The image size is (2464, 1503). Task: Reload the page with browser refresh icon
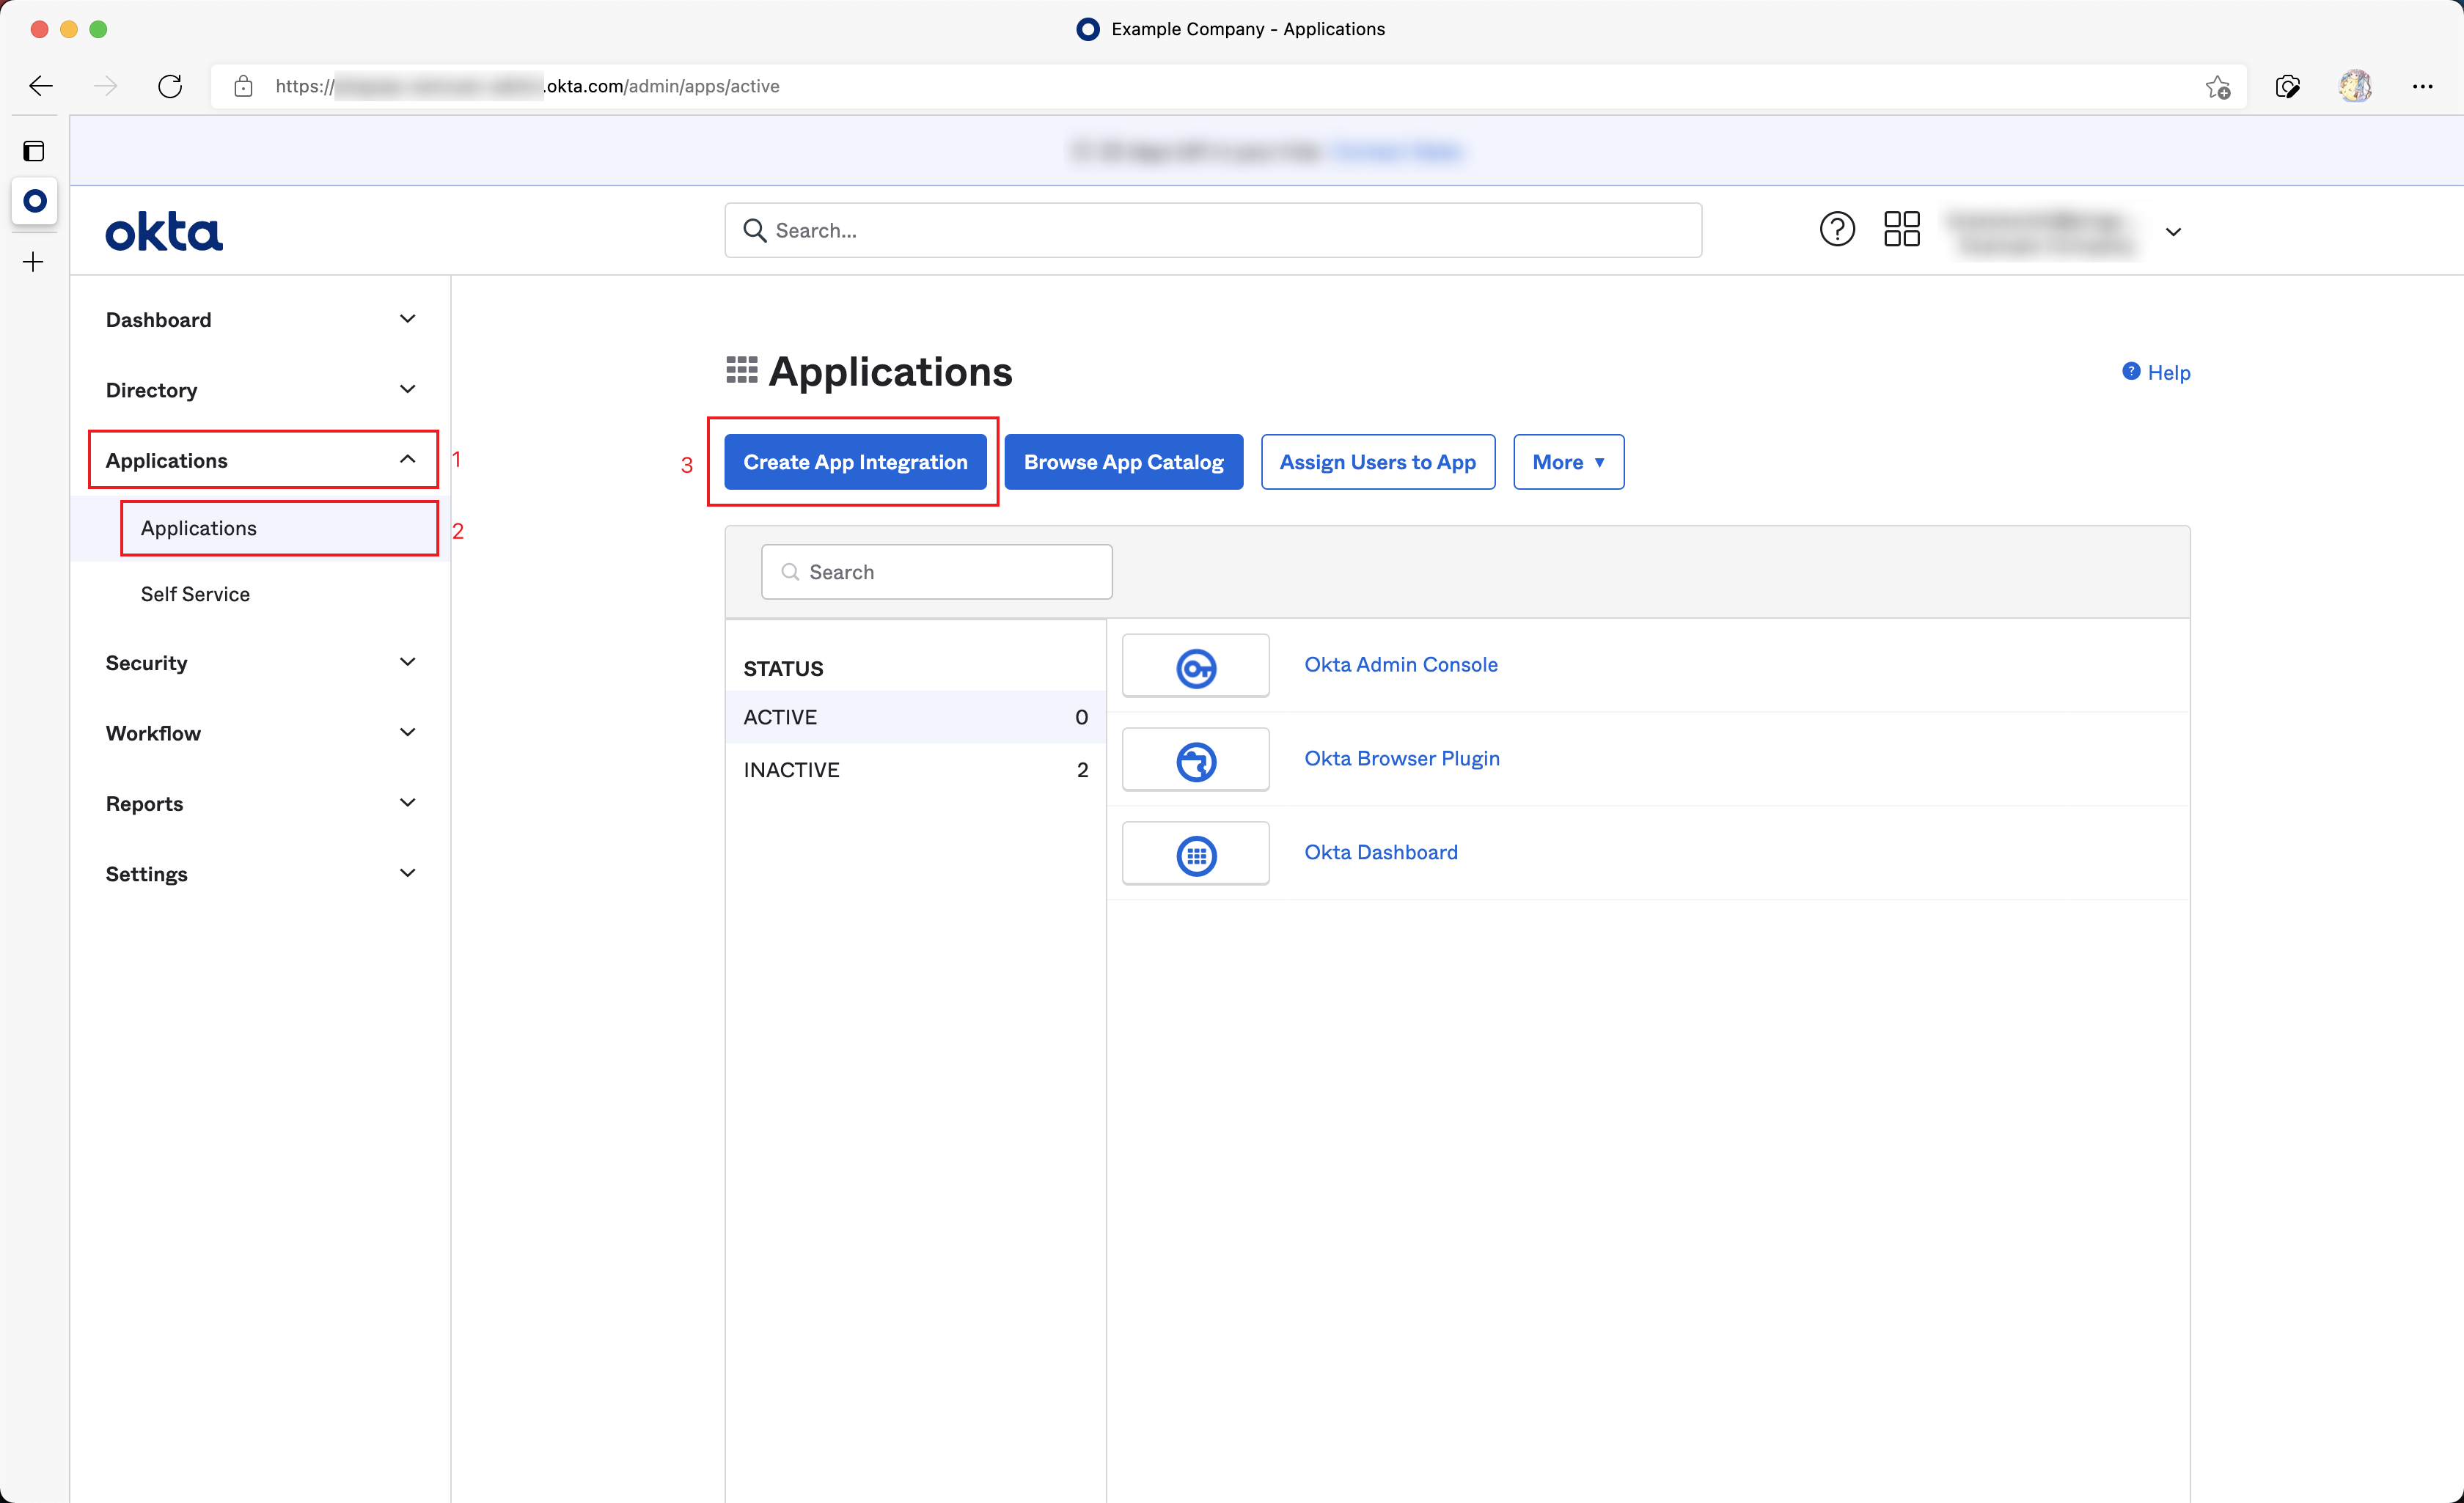pos(170,86)
